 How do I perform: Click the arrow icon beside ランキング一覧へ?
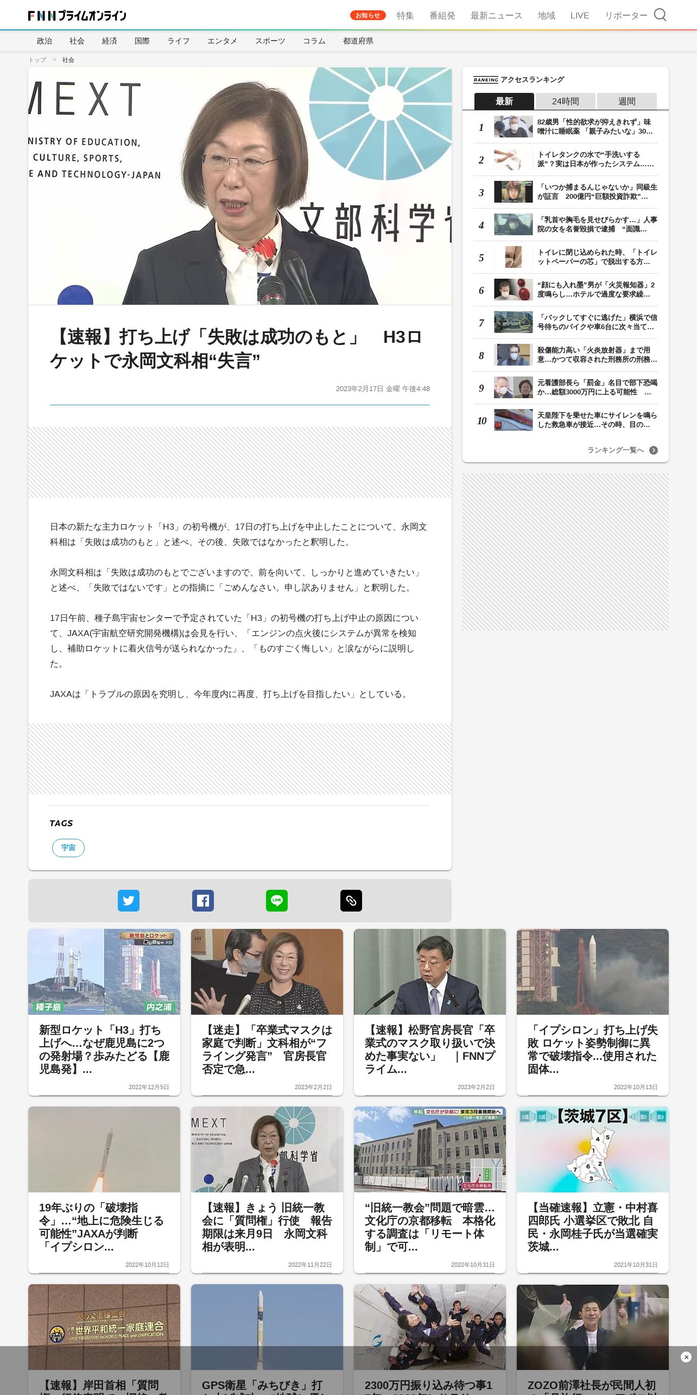pyautogui.click(x=654, y=450)
